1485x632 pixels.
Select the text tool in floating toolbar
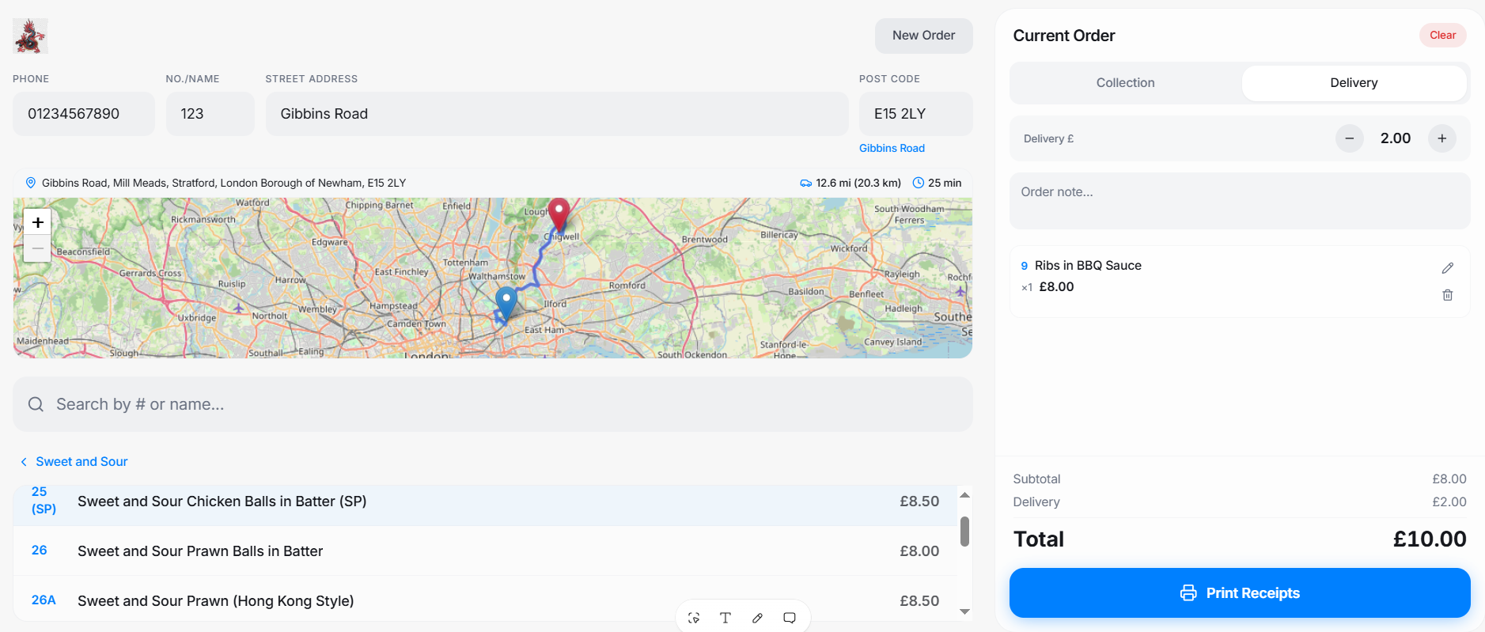(725, 618)
